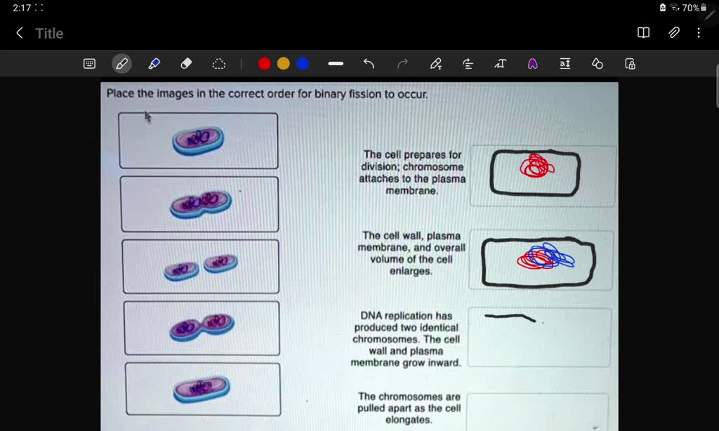Open the shape correction tool
Screen dimensions: 719x431
[x=597, y=63]
